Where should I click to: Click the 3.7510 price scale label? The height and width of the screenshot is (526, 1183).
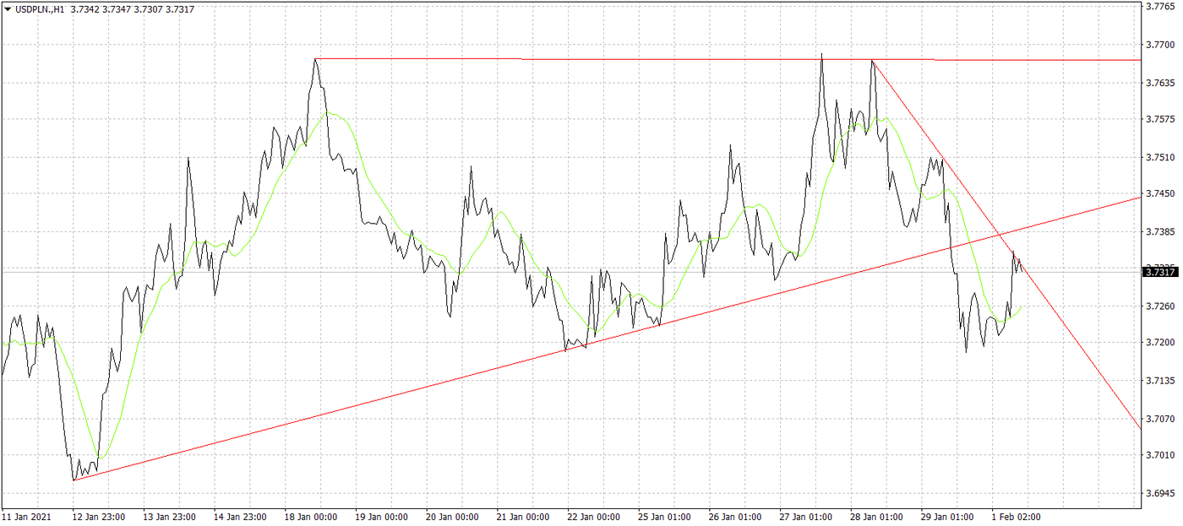[x=1159, y=157]
